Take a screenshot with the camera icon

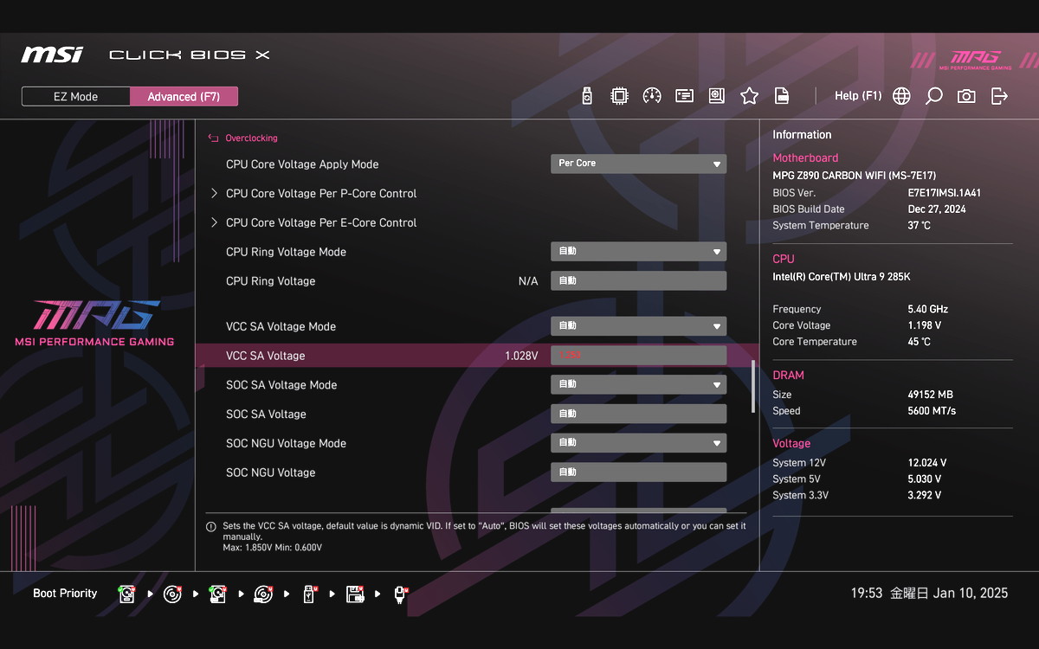point(966,96)
